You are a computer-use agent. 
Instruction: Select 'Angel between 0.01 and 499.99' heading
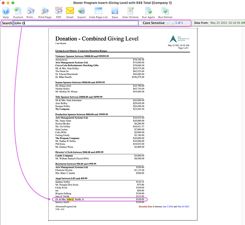(71, 178)
